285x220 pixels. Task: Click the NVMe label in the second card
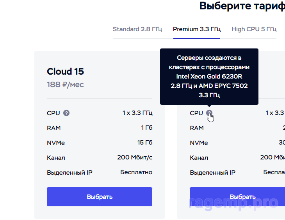click(199, 143)
